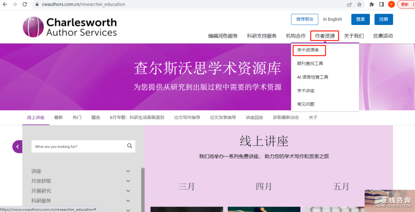
Task: Open the 6月专题：科研生活面面俱到 tab
Action: point(137,117)
